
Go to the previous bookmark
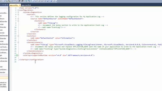pyautogui.click(x=36, y=1)
